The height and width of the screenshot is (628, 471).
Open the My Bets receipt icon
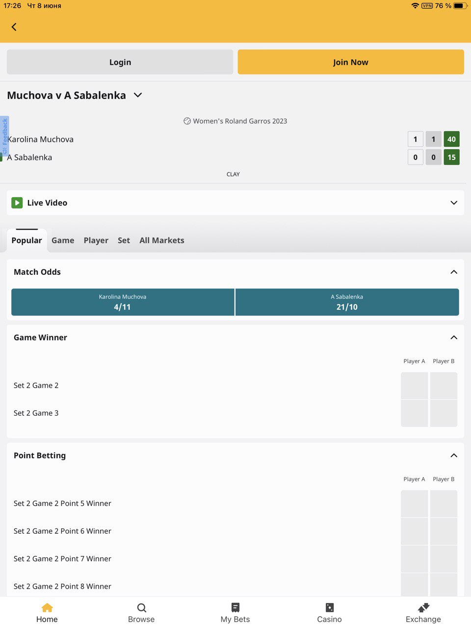point(235,607)
